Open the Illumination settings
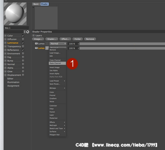 click(x=13, y=82)
